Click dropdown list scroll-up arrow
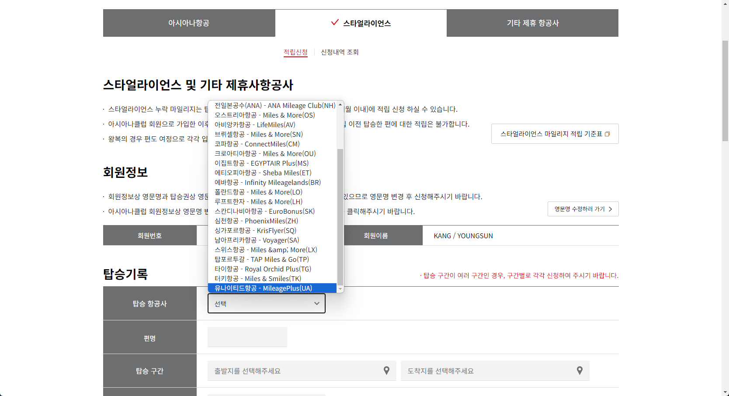This screenshot has width=729, height=396. click(x=340, y=105)
